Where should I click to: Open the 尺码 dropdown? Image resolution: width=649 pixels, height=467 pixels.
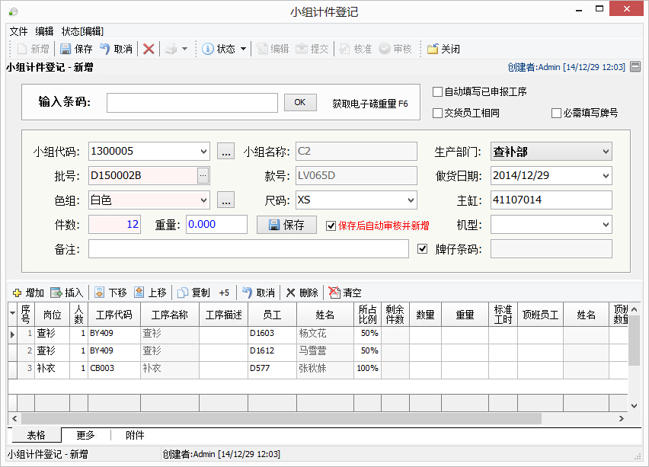[x=411, y=200]
